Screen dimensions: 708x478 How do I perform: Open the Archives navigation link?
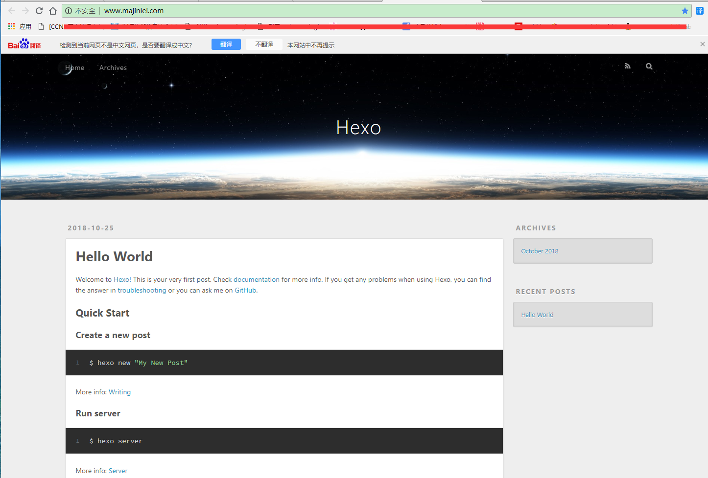pos(113,68)
